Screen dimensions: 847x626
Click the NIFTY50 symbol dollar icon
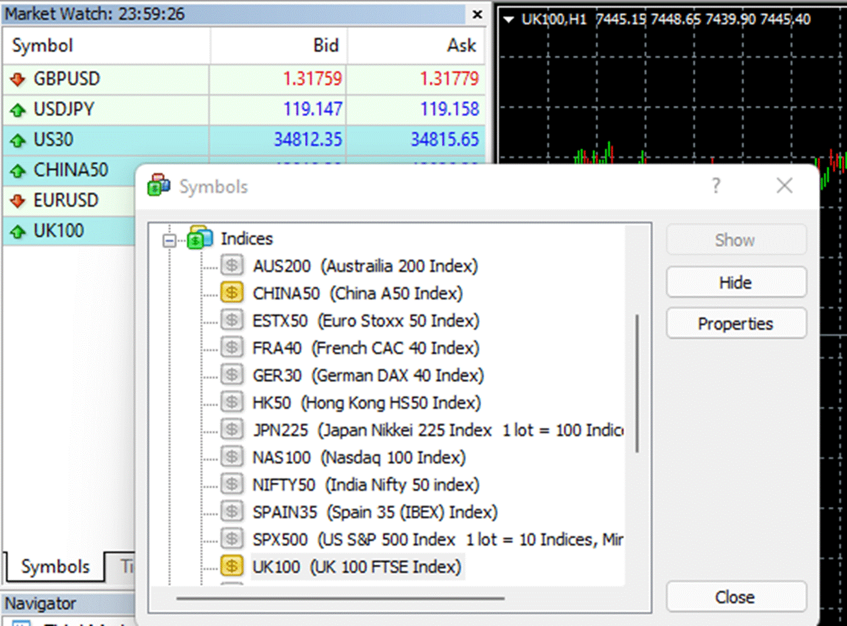coord(232,484)
